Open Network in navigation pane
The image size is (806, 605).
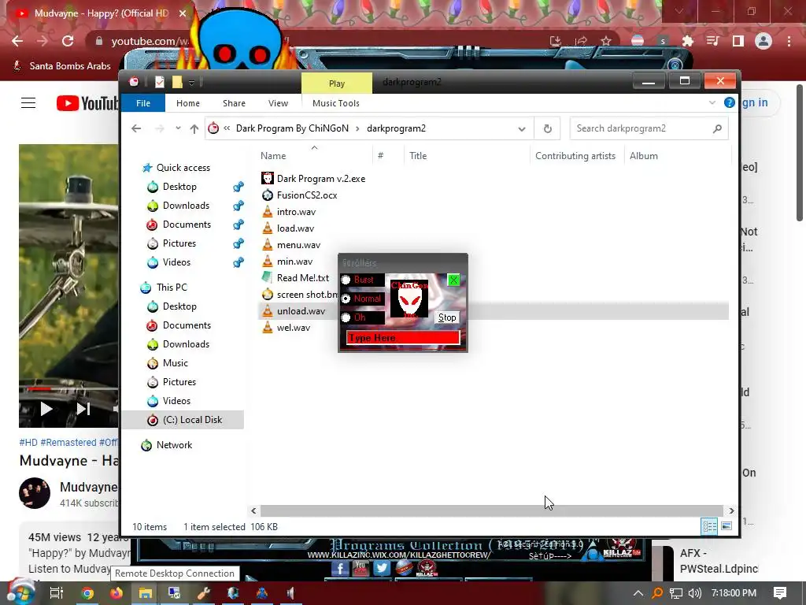click(x=174, y=445)
